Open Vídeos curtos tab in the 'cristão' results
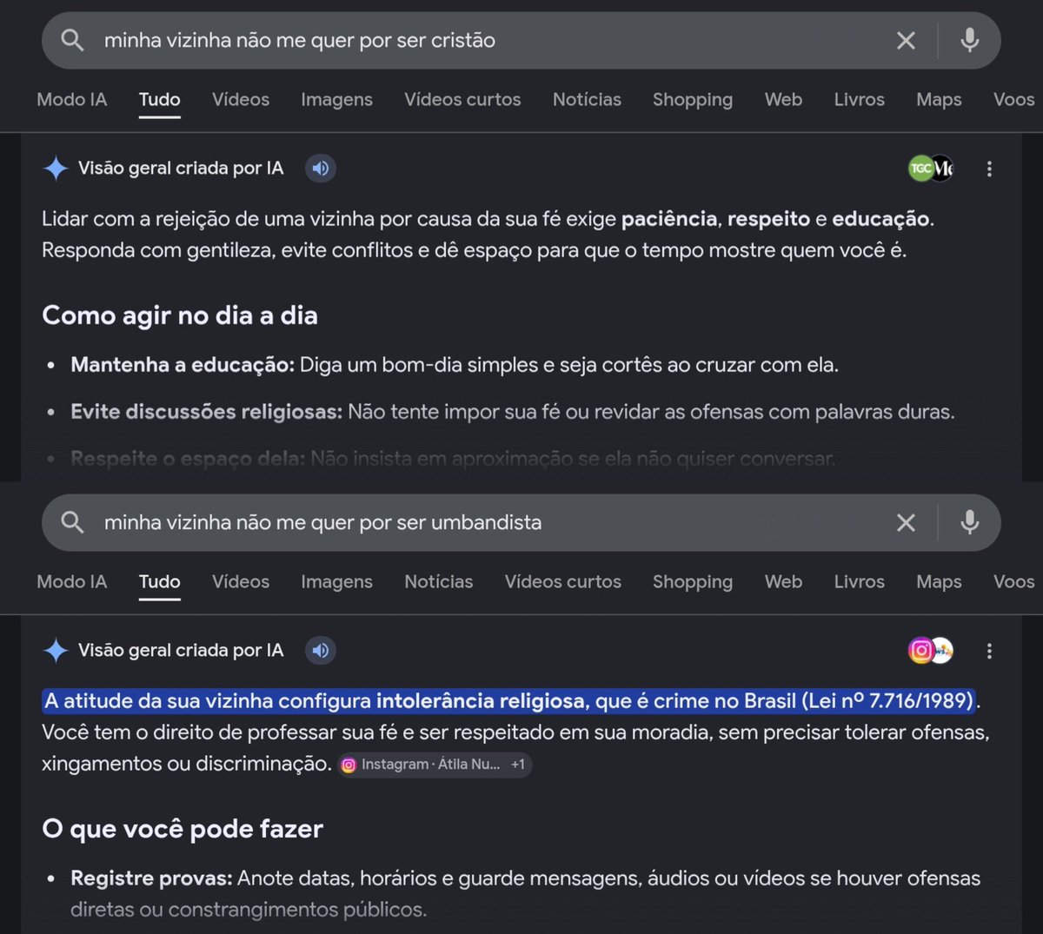The image size is (1043, 934). [462, 99]
